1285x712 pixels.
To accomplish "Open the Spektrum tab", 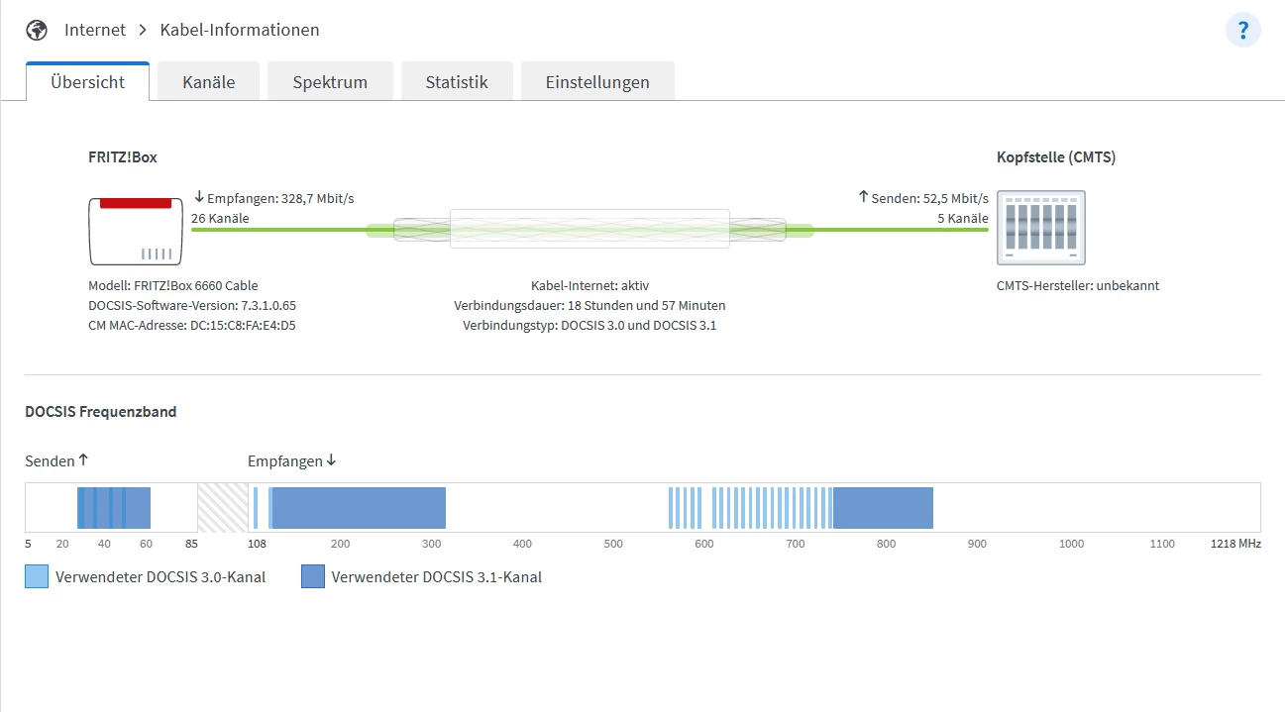I will click(x=330, y=82).
